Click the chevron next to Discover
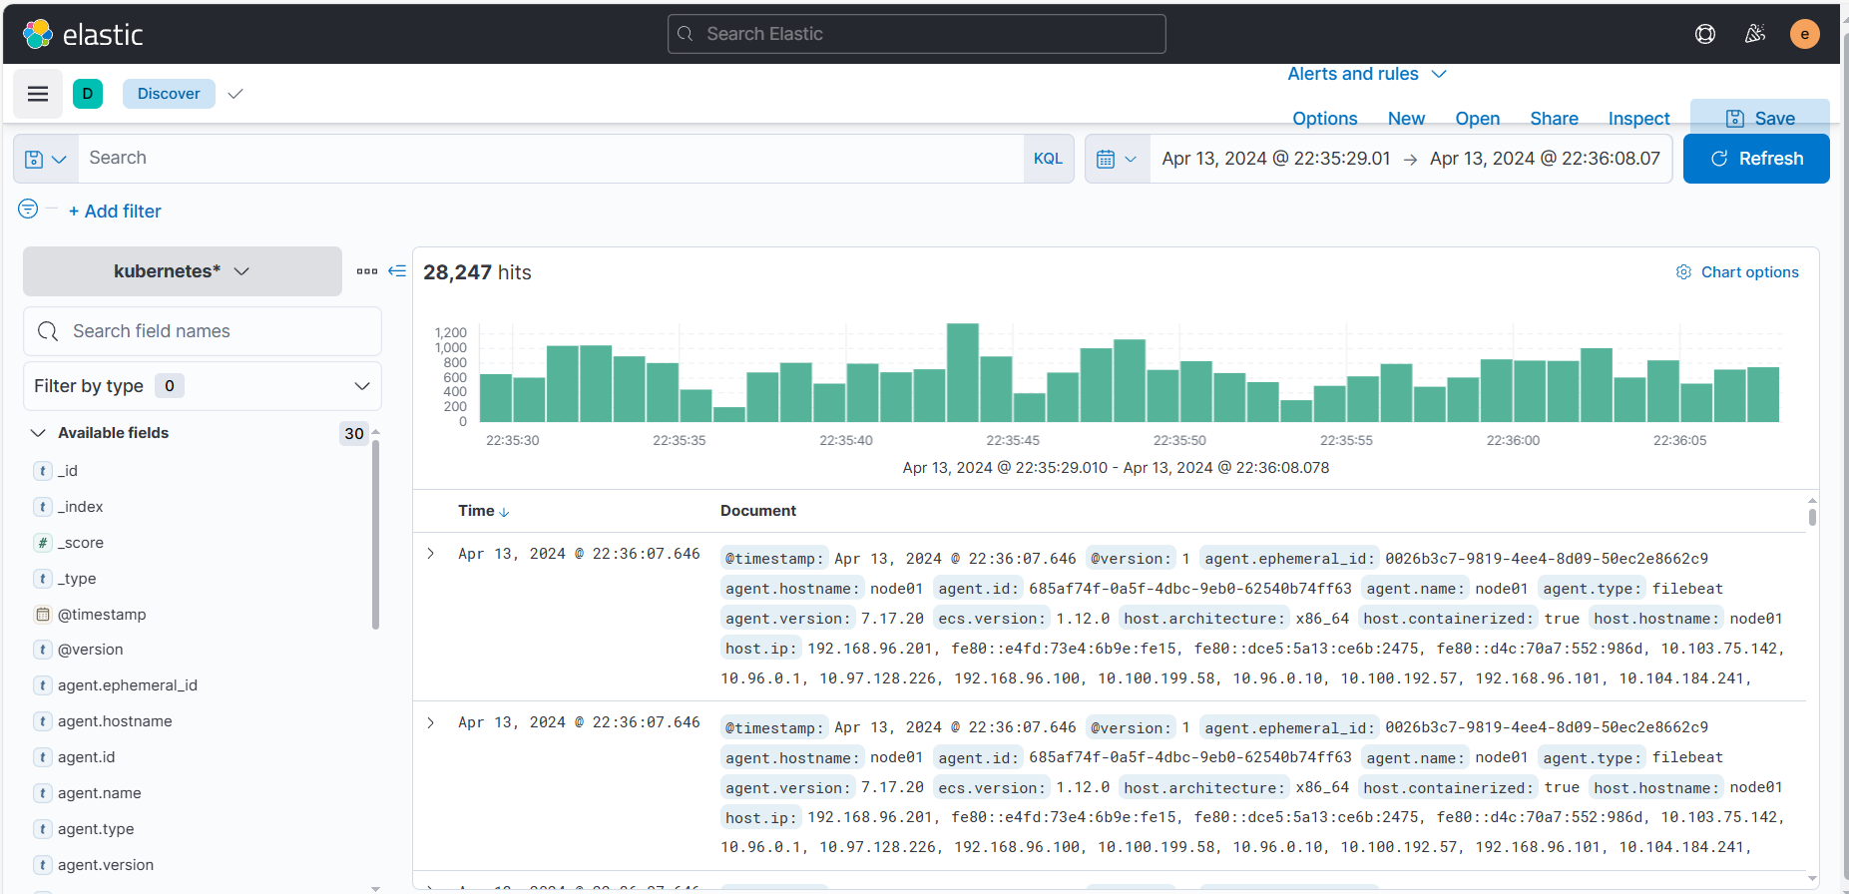The width and height of the screenshot is (1849, 894). [235, 94]
